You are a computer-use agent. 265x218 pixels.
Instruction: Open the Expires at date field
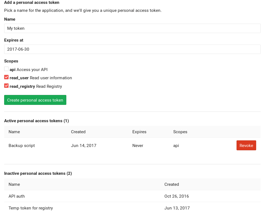132,49
